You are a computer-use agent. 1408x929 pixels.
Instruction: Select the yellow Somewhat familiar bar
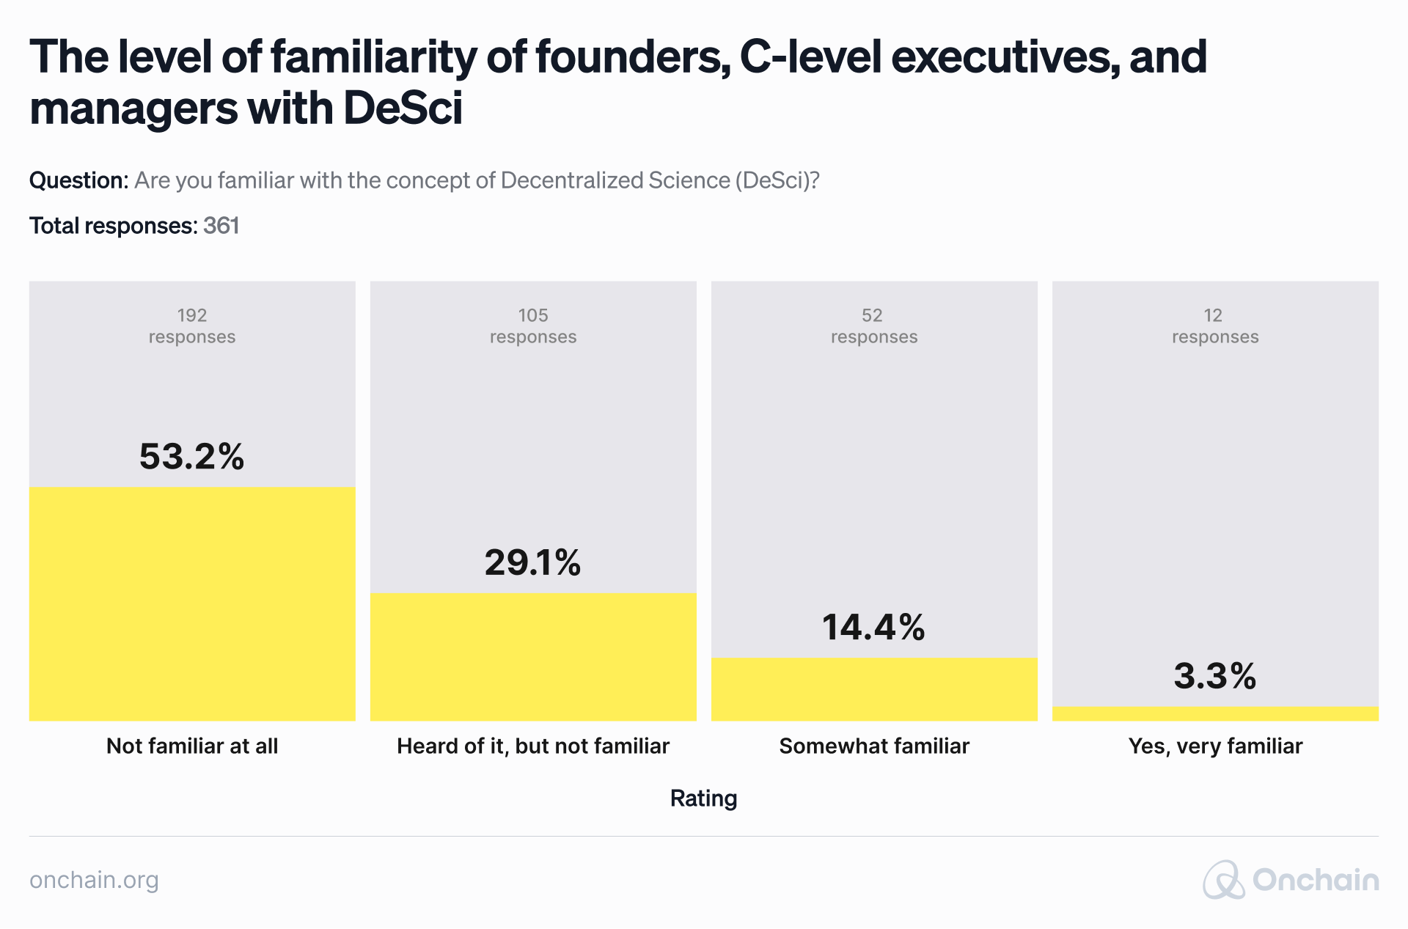pos(874,689)
